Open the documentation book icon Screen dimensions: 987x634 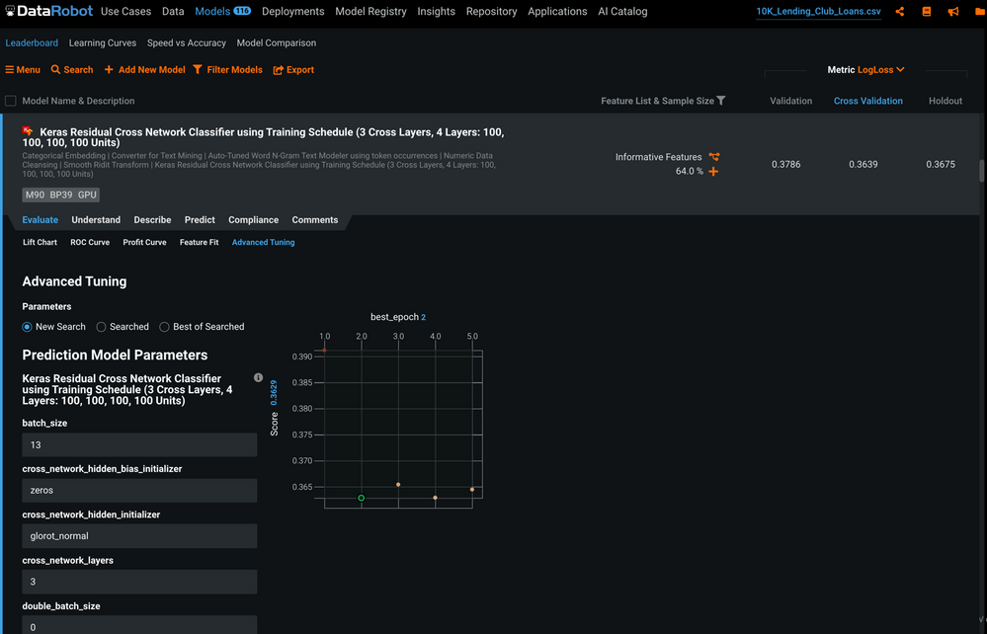[927, 12]
